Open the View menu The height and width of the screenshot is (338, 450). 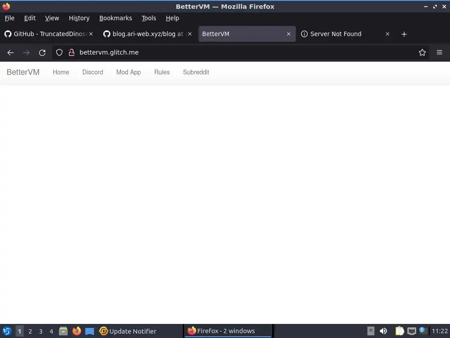(x=52, y=18)
